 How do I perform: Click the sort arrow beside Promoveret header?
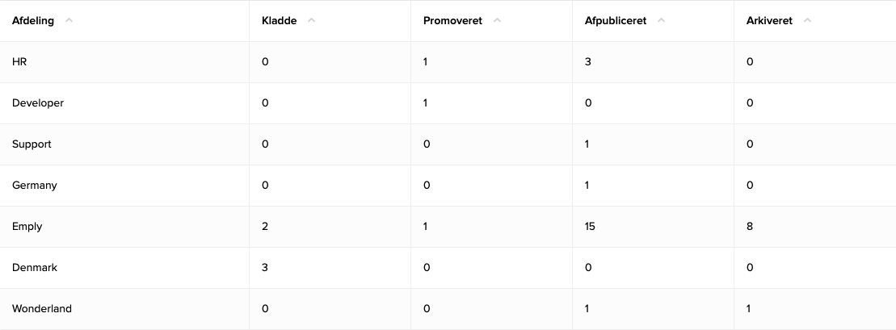497,21
